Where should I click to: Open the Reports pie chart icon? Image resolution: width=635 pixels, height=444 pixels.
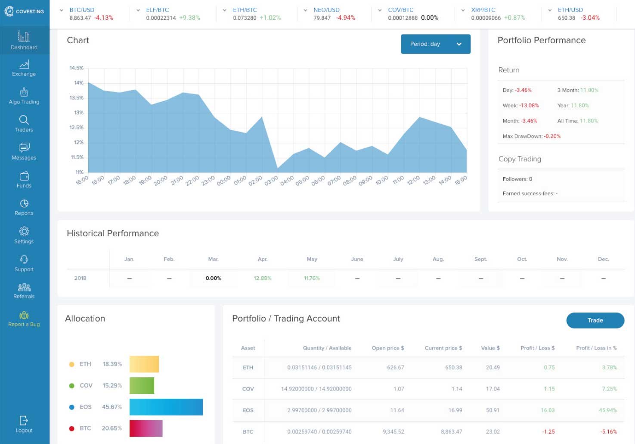pos(24,203)
